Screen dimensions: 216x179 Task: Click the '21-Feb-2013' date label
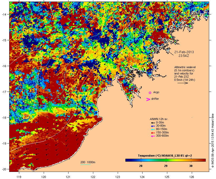(x=184, y=52)
